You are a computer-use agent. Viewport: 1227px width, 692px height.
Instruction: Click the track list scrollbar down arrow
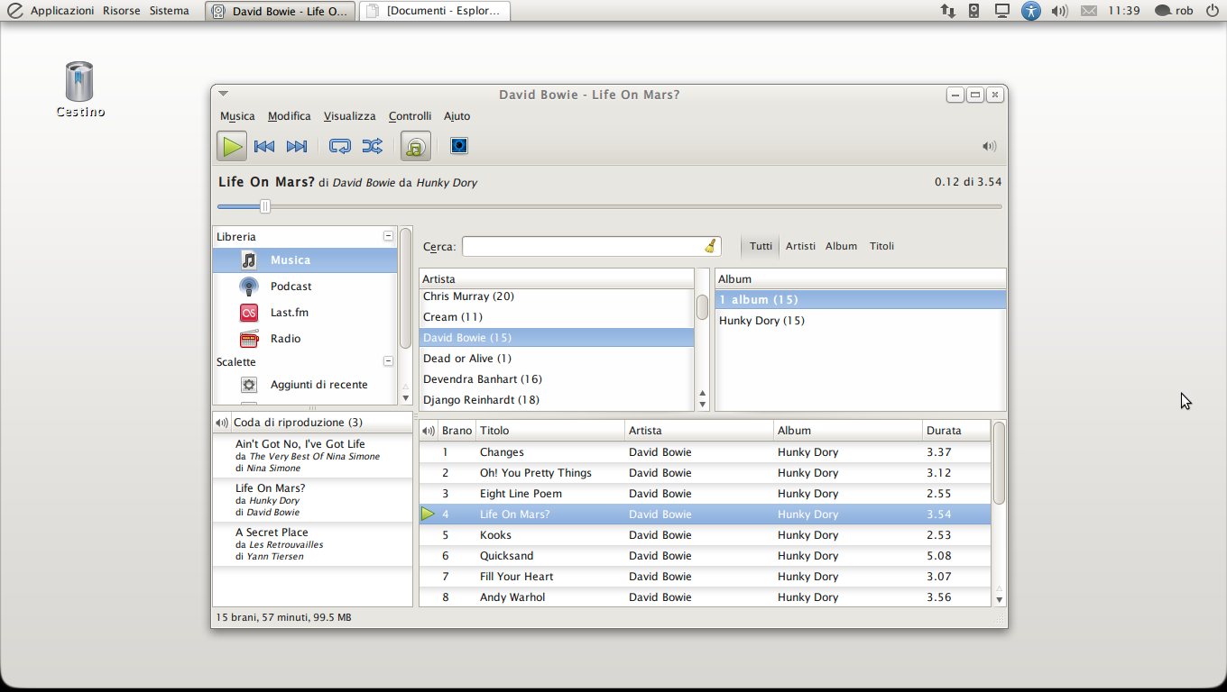pos(999,599)
